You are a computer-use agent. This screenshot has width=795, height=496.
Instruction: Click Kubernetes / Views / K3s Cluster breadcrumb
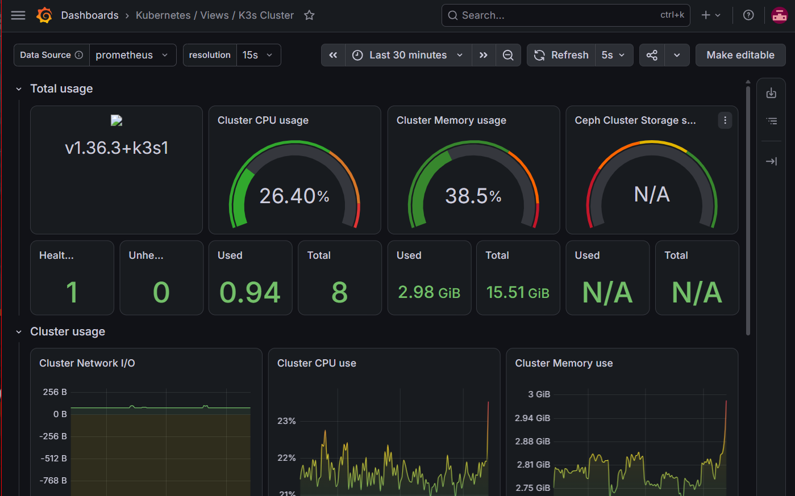pos(215,15)
